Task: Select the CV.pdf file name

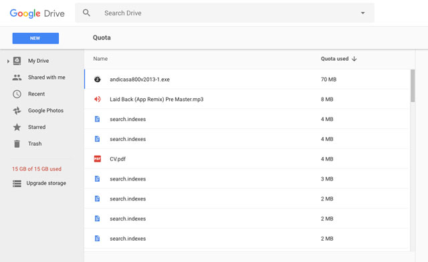Action: pyautogui.click(x=118, y=159)
